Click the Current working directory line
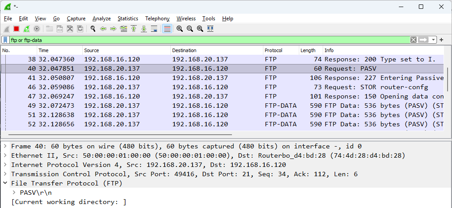The height and width of the screenshot is (208, 452). 69,202
